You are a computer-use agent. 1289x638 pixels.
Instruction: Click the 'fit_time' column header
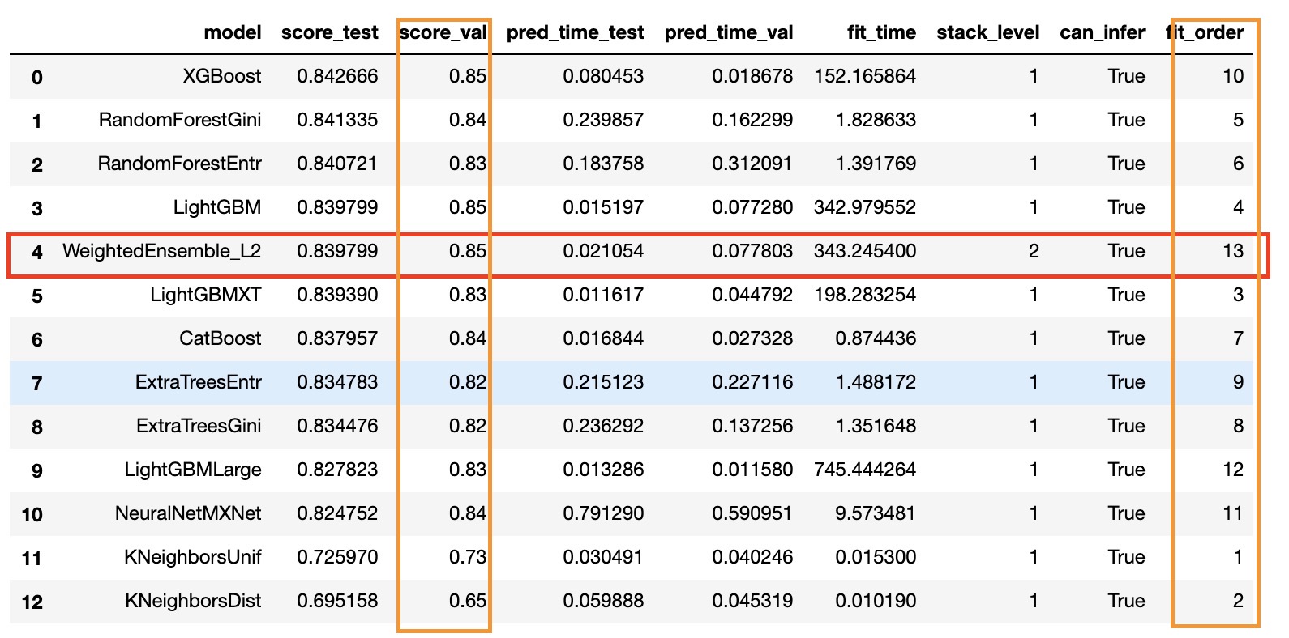click(881, 32)
